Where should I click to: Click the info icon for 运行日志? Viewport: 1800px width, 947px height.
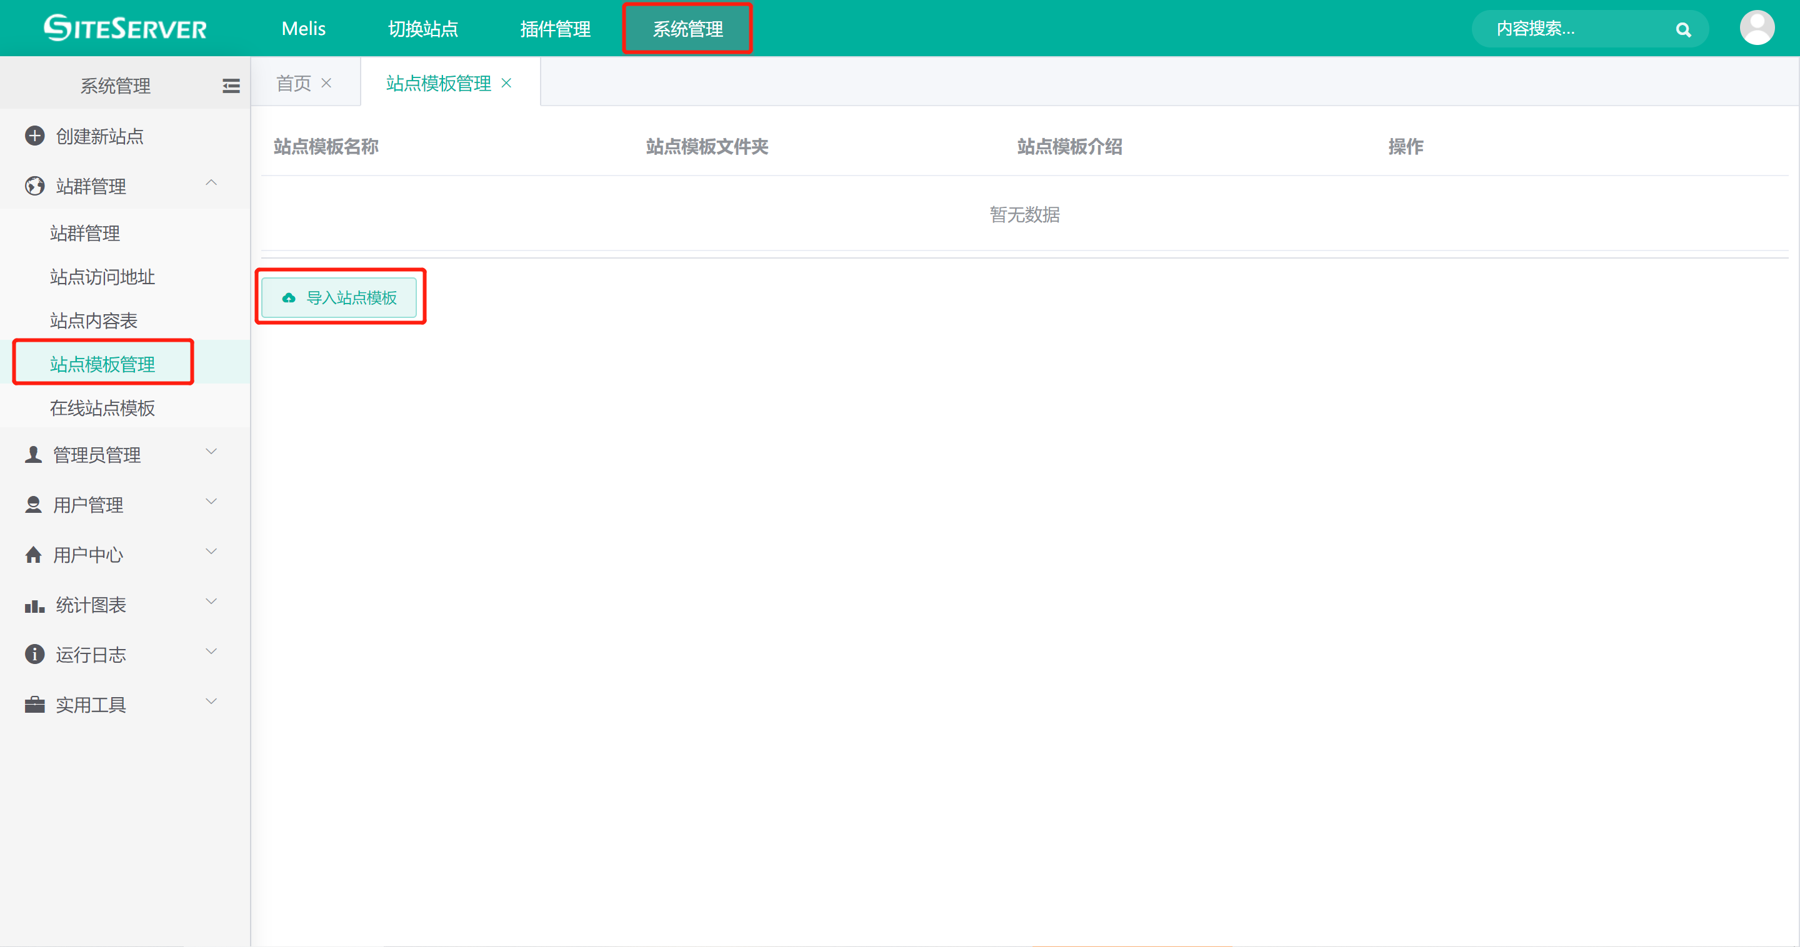[x=34, y=655]
